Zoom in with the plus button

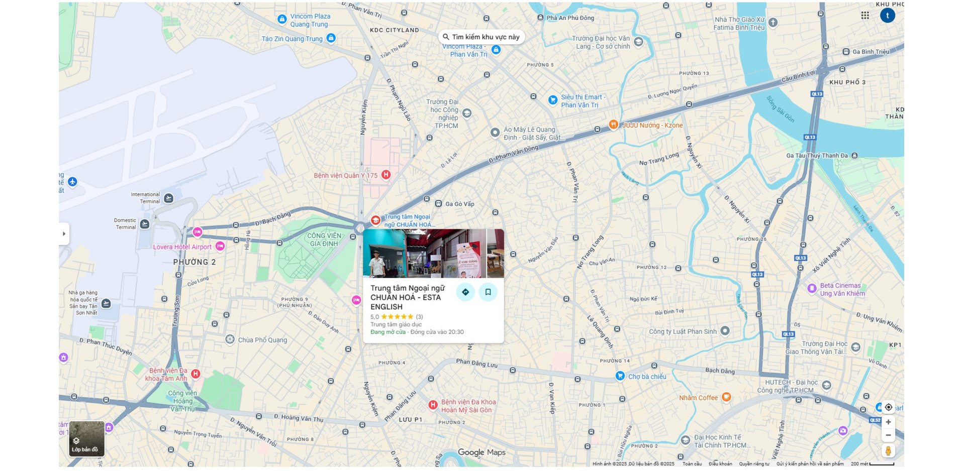click(x=888, y=422)
